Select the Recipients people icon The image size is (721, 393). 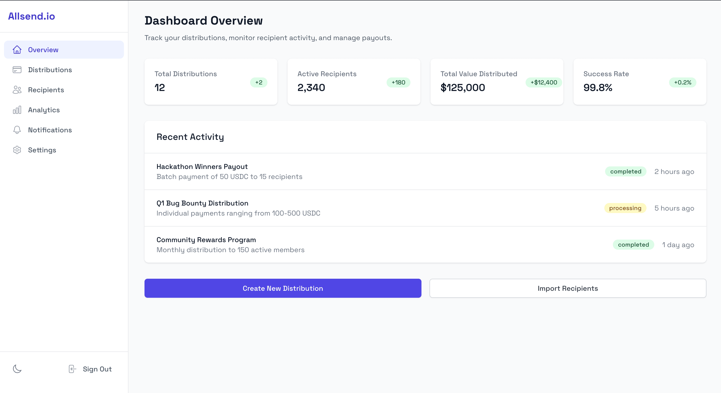[17, 90]
